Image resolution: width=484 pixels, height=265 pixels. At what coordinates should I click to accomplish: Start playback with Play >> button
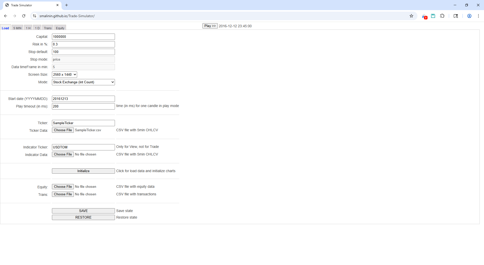(x=210, y=26)
